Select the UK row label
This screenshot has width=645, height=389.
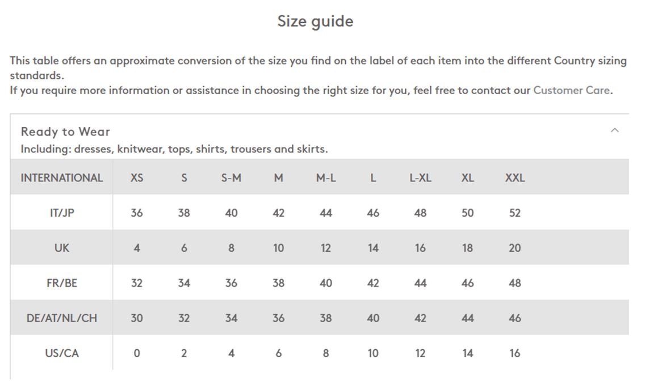click(x=62, y=248)
